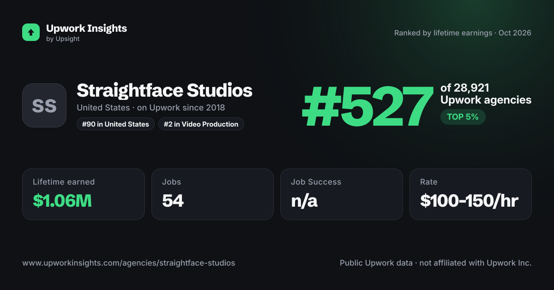Open the upworkinsights.com/agencies/straightface-studios link
Image resolution: width=554 pixels, height=290 pixels.
tap(129, 263)
